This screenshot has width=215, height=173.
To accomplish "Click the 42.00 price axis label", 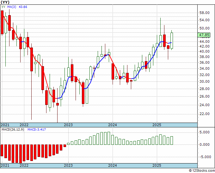I will pos(204,47).
